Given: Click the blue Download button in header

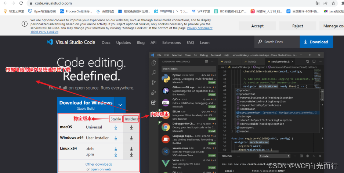Looking at the screenshot, I should coord(316,42).
